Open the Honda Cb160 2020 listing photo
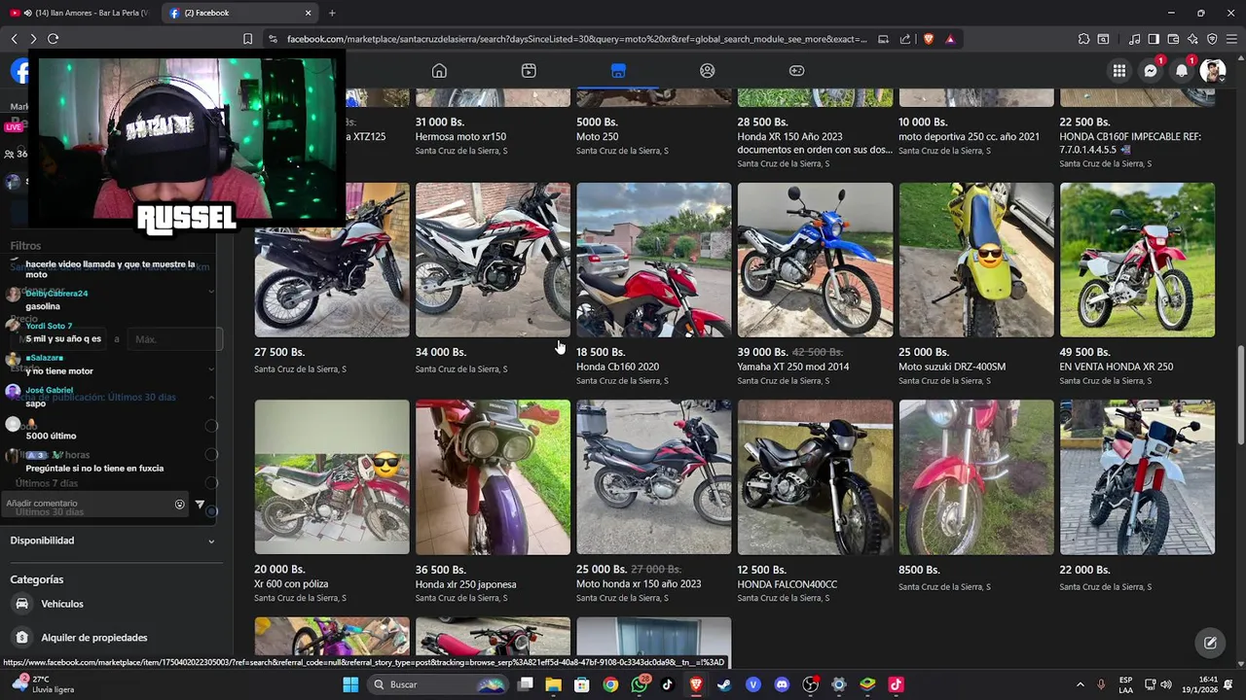This screenshot has height=700, width=1246. [654, 260]
